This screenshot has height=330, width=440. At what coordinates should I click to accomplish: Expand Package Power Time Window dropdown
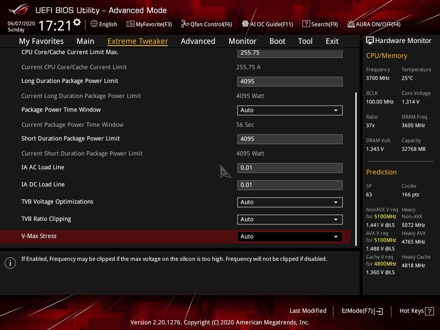click(290, 110)
